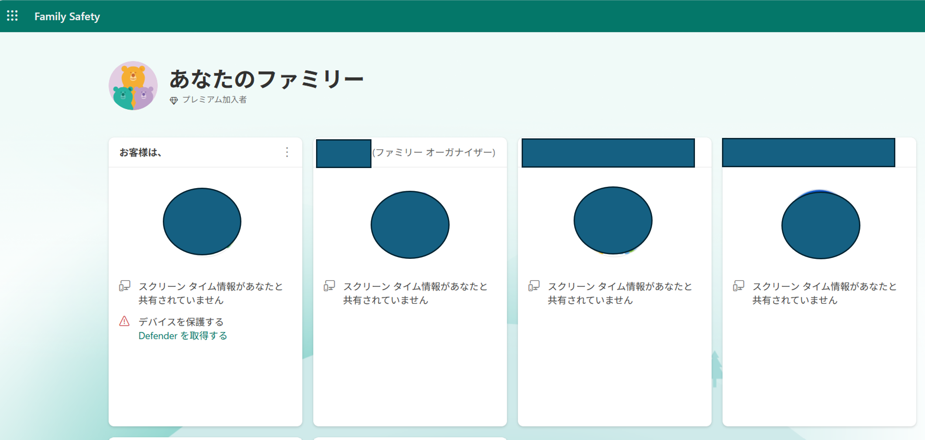Click the あなたのファミリー heading

tap(266, 79)
